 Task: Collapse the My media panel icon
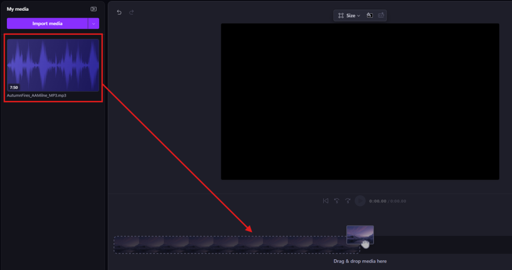(93, 9)
